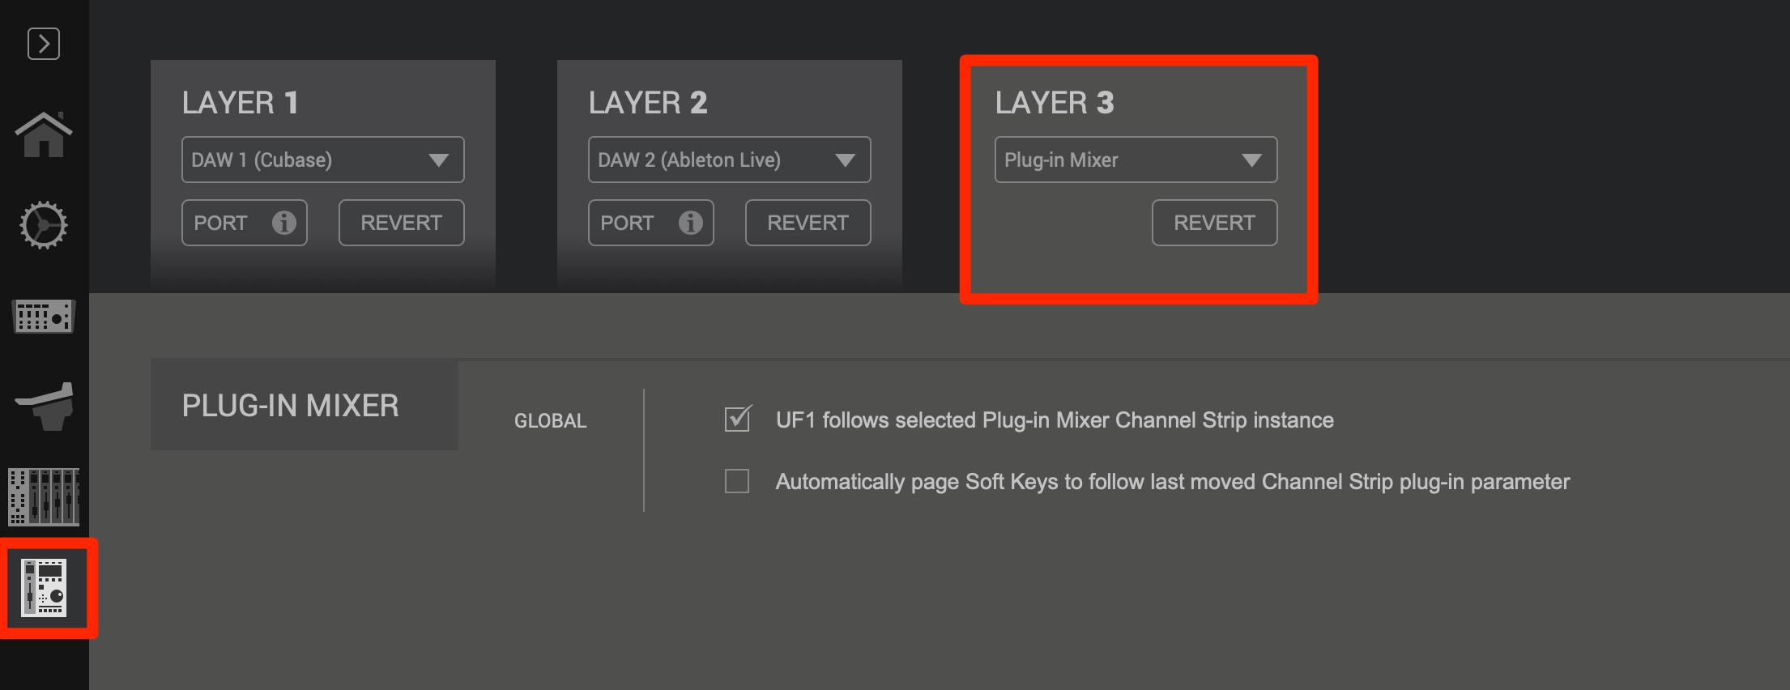
Task: Show Layer 1 PORT info icon
Action: (283, 223)
